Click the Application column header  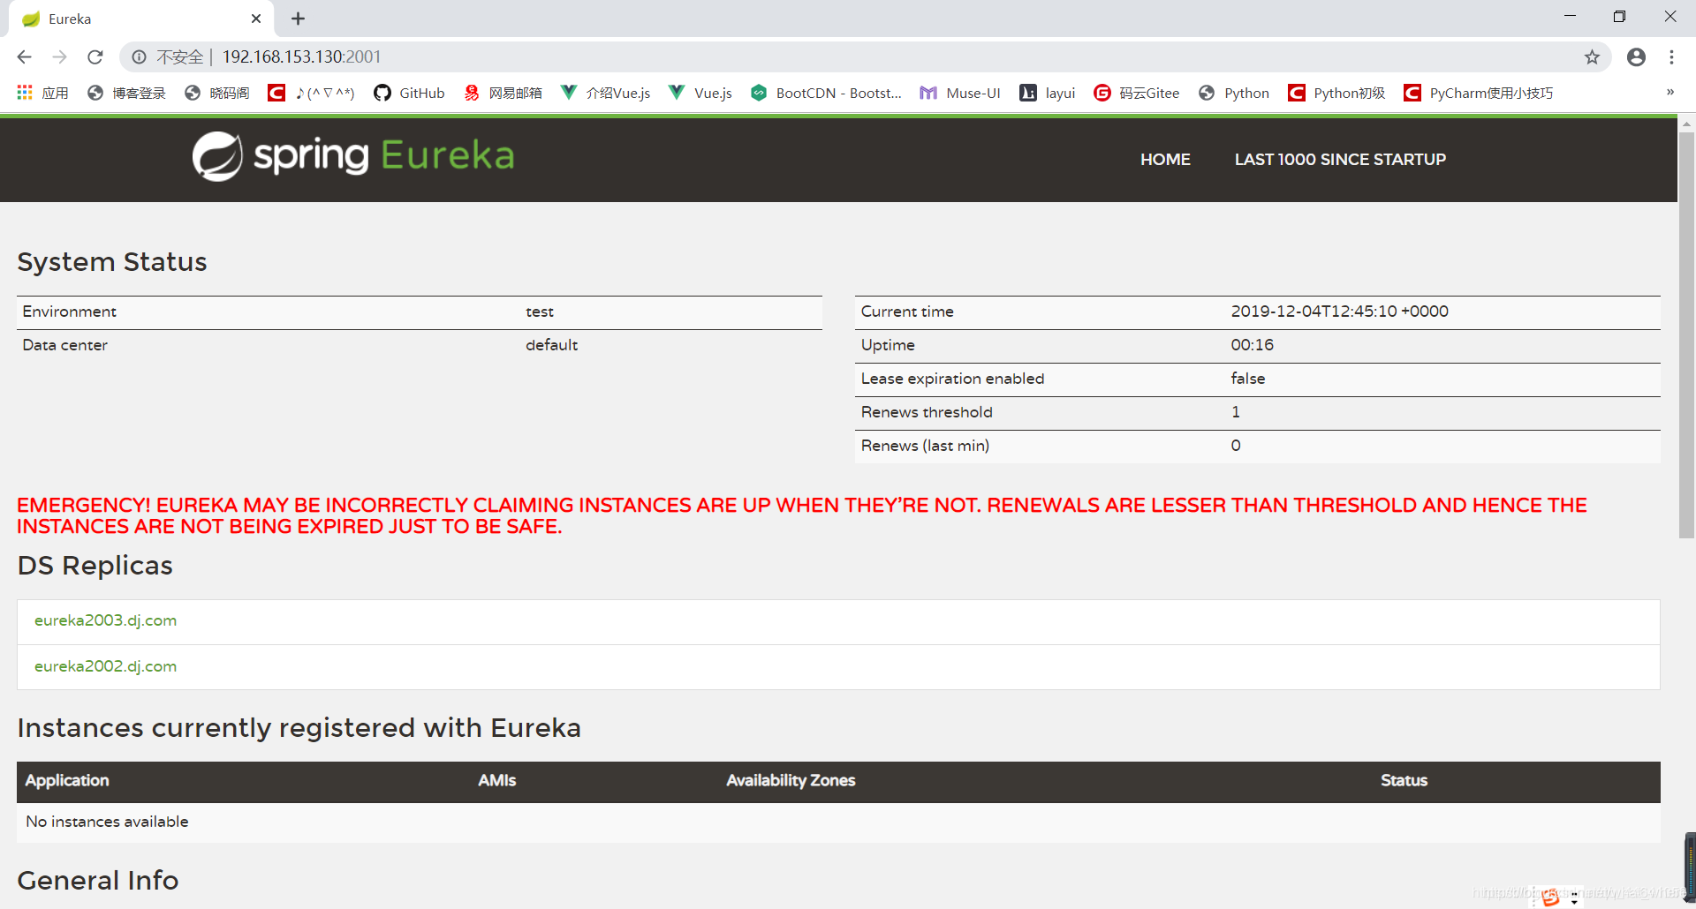[67, 781]
